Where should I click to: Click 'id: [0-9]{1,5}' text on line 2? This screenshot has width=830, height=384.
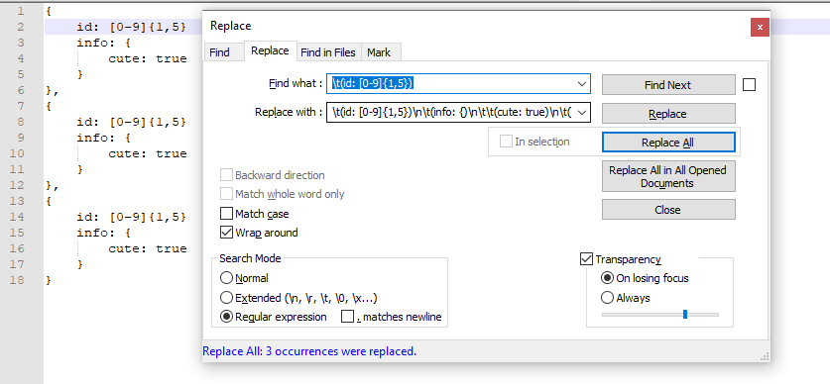pos(131,27)
